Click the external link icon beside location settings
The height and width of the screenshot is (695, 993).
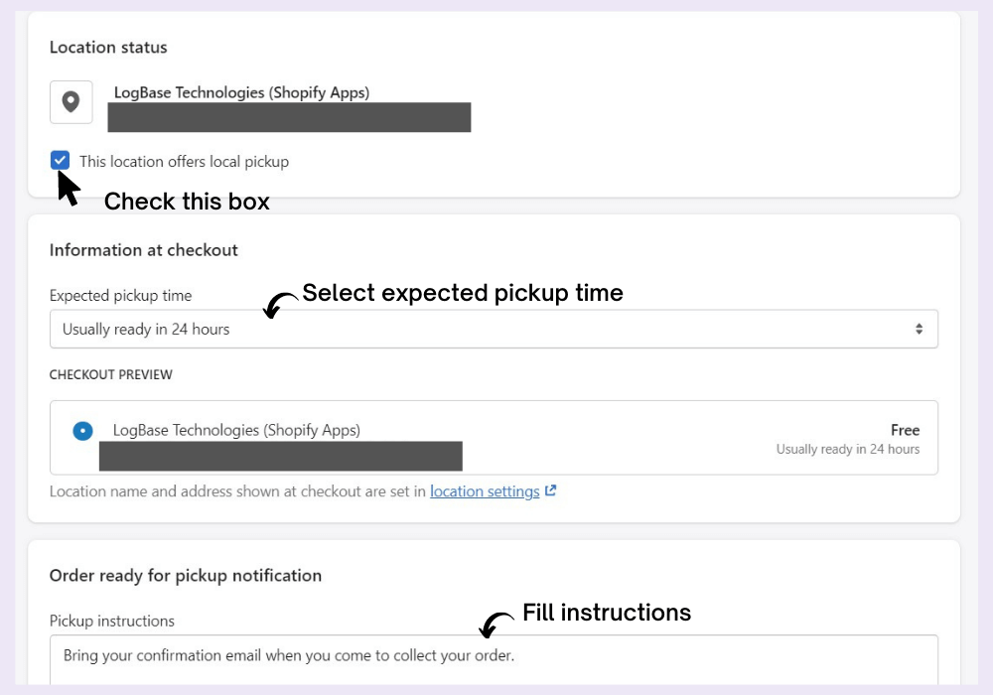pyautogui.click(x=552, y=490)
